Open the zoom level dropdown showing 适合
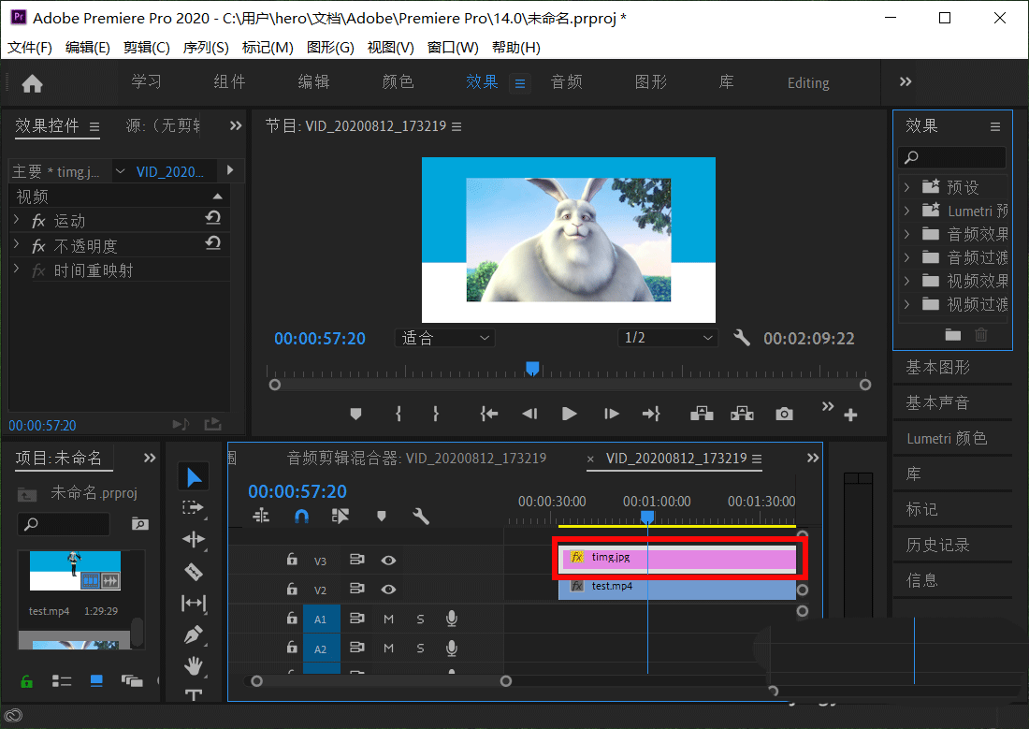 (446, 338)
